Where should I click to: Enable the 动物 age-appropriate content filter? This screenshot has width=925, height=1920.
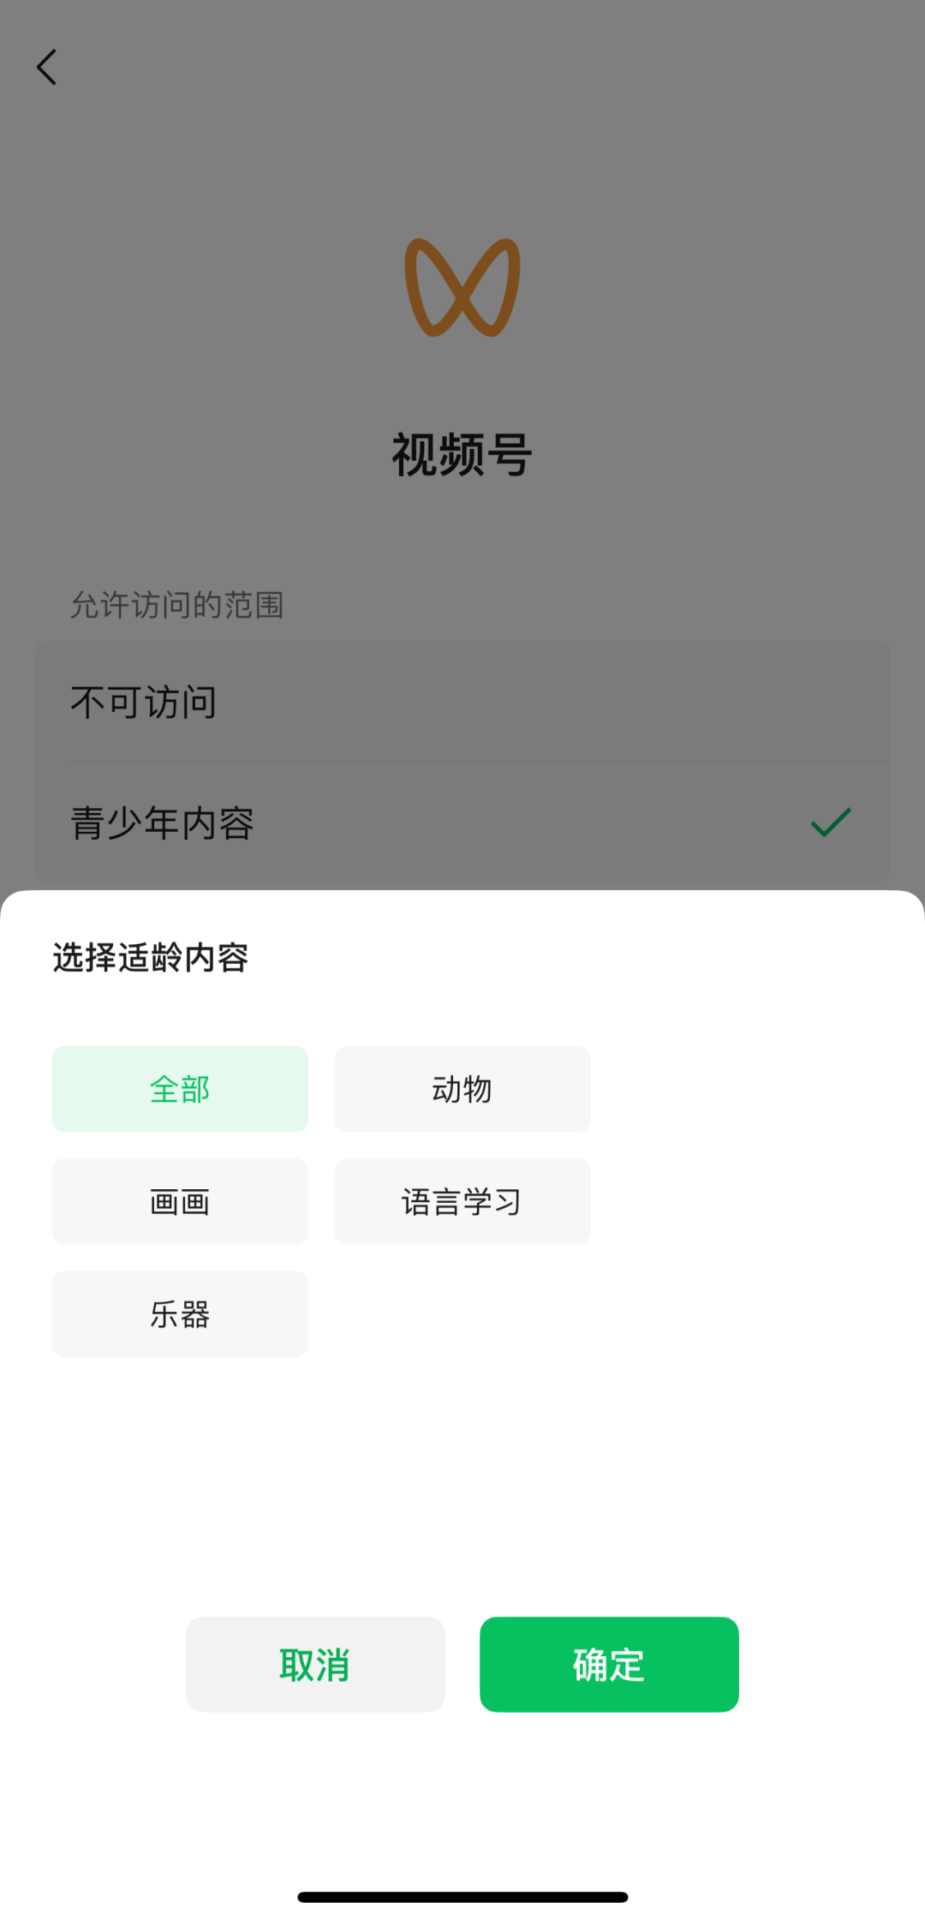coord(462,1088)
